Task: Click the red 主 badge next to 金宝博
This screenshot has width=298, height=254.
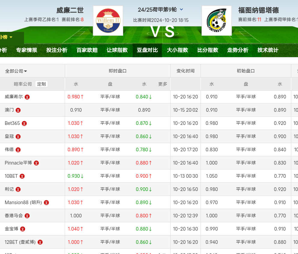Action: tap(23, 229)
